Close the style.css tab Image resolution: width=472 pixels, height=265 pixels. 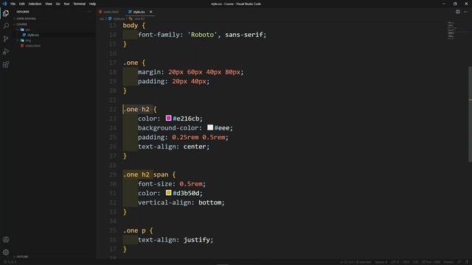[150, 12]
